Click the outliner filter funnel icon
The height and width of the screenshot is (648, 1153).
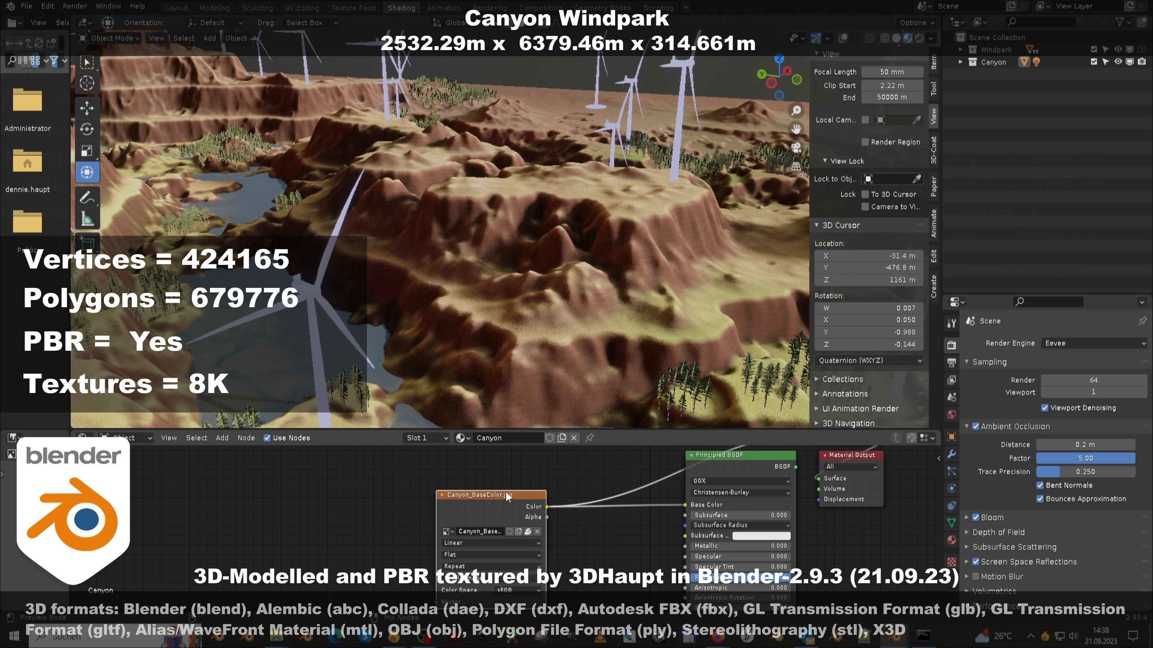coord(1119,22)
